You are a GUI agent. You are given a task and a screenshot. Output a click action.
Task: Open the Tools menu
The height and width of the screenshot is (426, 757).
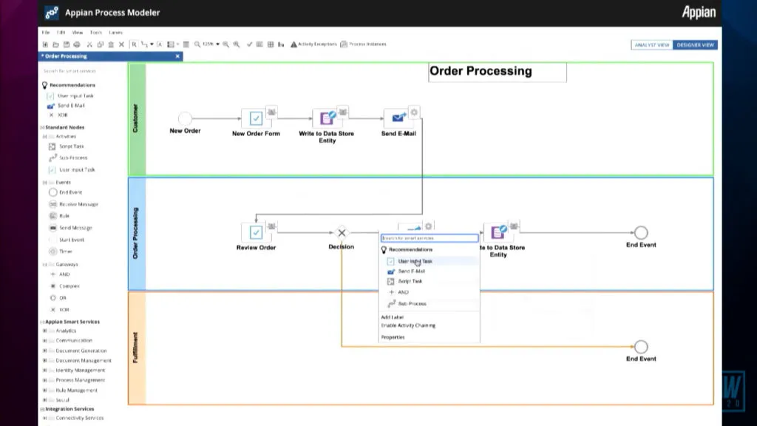pos(95,33)
